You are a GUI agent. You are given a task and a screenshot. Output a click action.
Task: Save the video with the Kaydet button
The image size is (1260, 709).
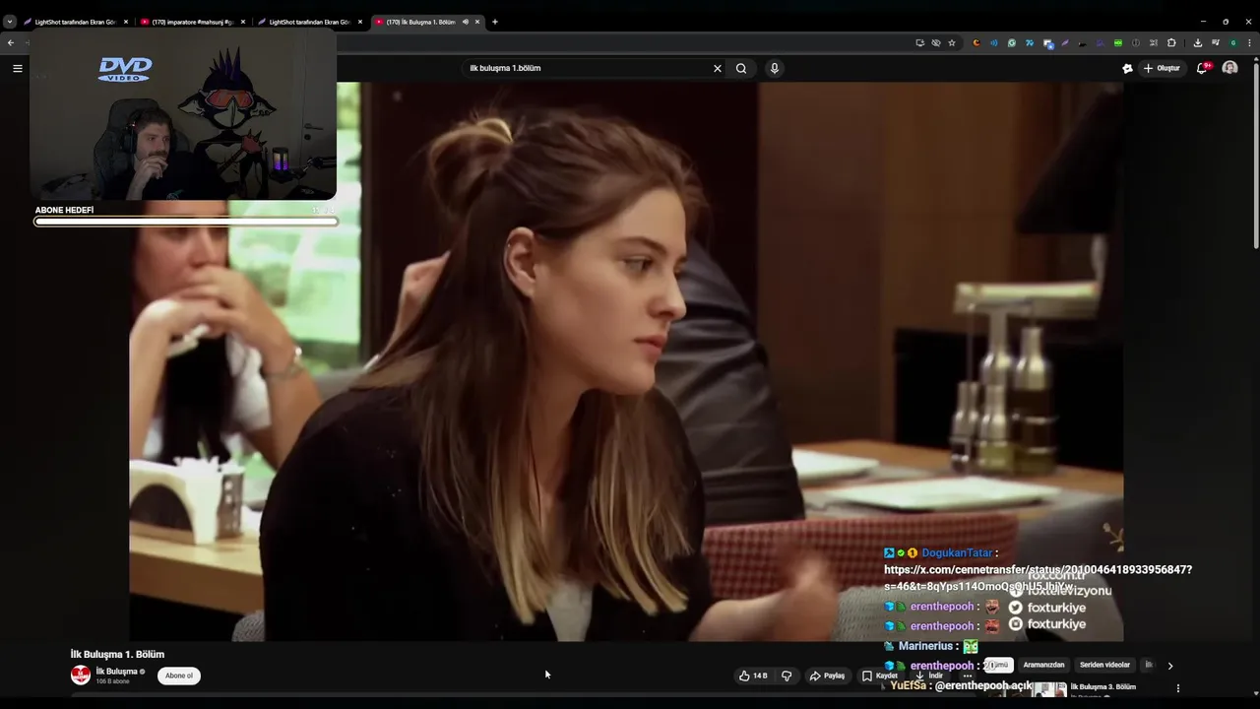[879, 676]
